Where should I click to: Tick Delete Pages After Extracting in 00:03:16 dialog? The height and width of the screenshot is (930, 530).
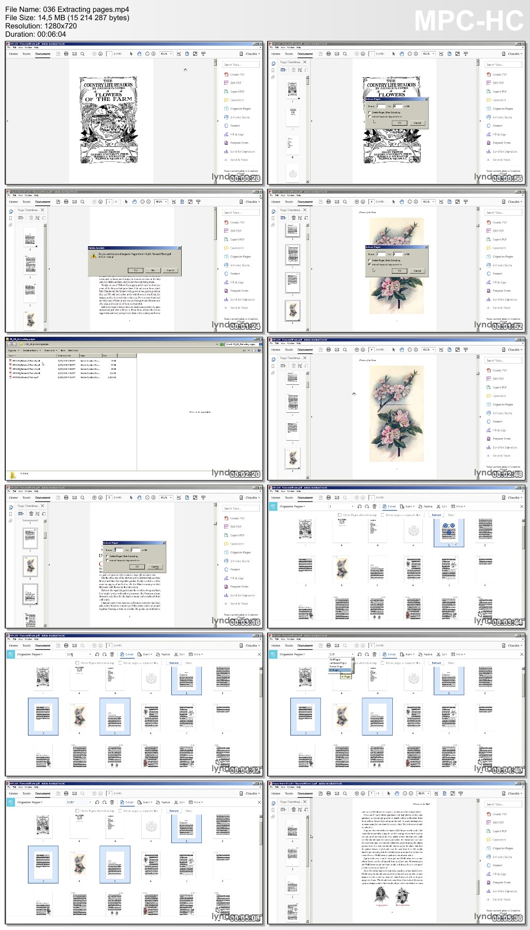coord(107,556)
